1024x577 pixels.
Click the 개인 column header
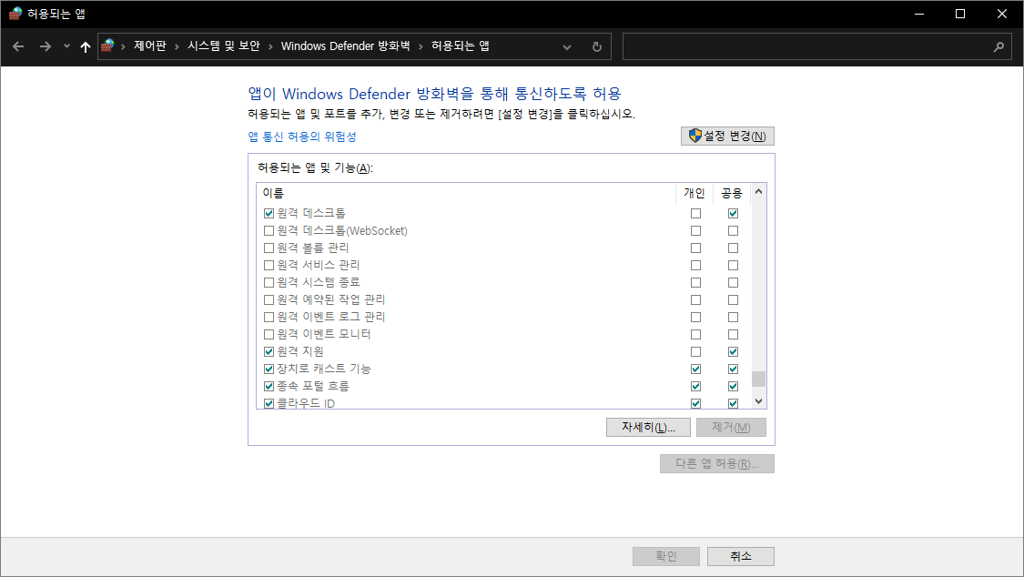click(694, 193)
